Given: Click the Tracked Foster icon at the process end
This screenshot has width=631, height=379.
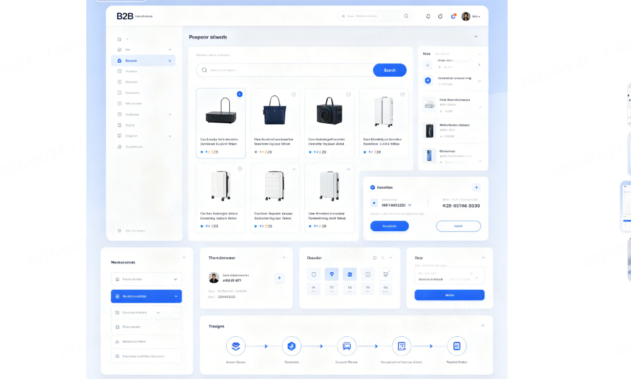Looking at the screenshot, I should coord(457,346).
